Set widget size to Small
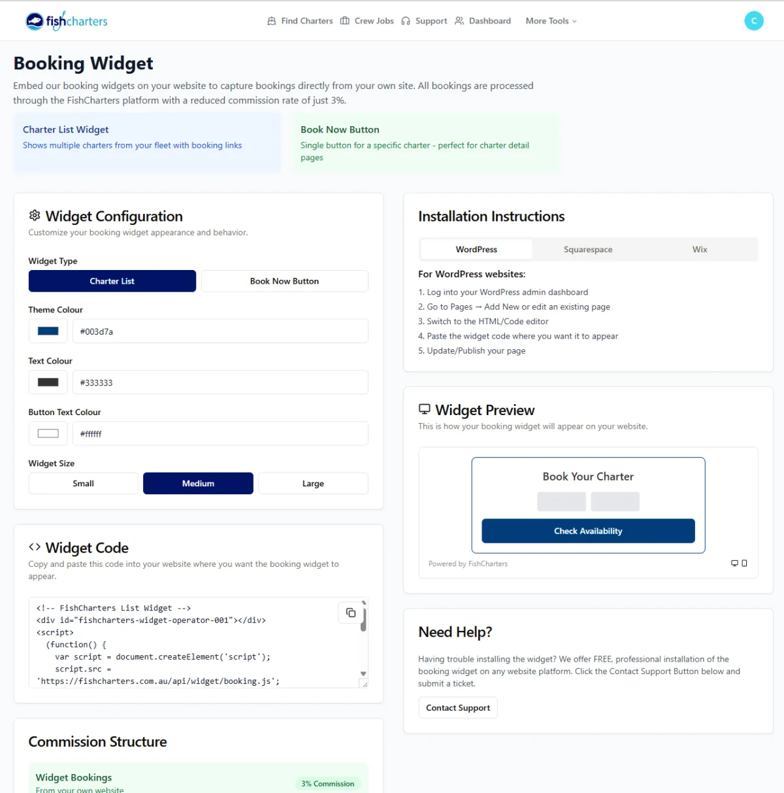 point(84,483)
